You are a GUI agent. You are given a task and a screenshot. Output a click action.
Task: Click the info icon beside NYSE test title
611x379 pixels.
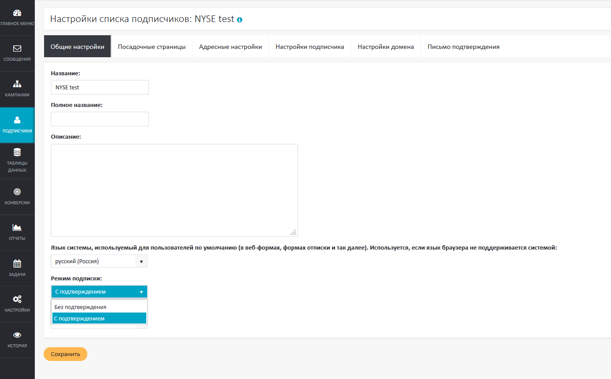tap(240, 20)
